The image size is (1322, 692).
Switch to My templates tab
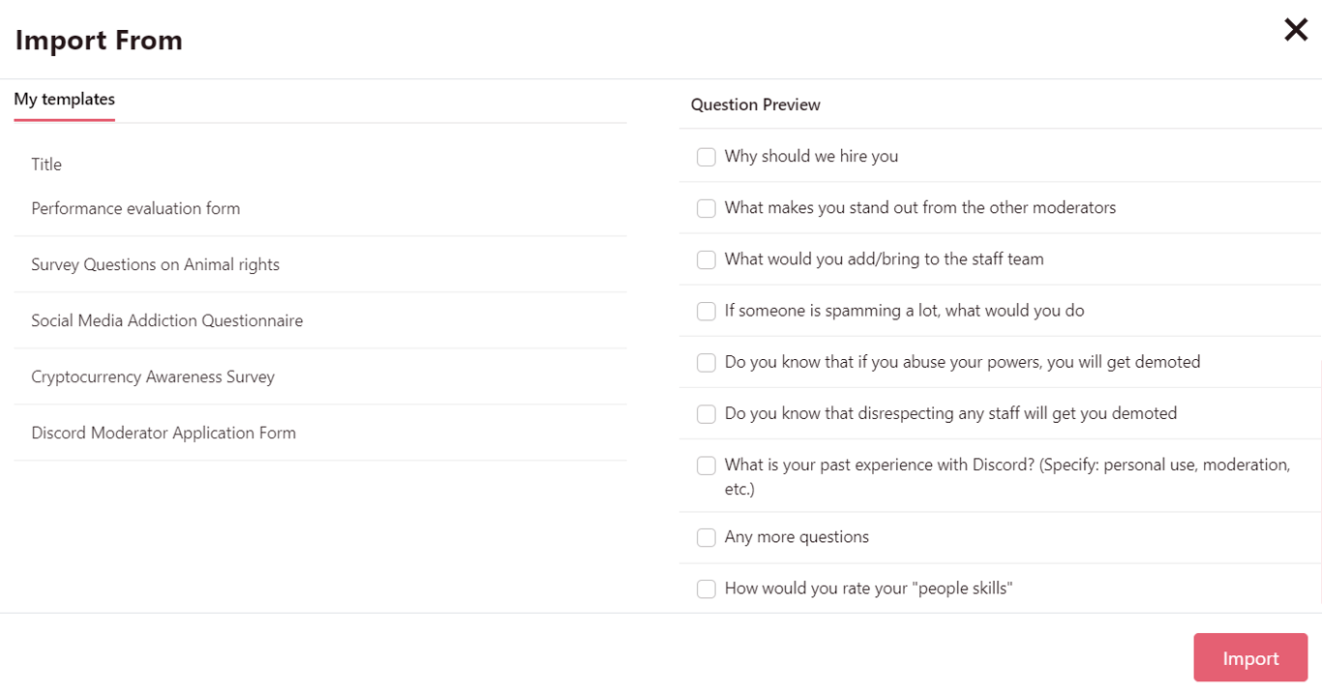tap(65, 100)
